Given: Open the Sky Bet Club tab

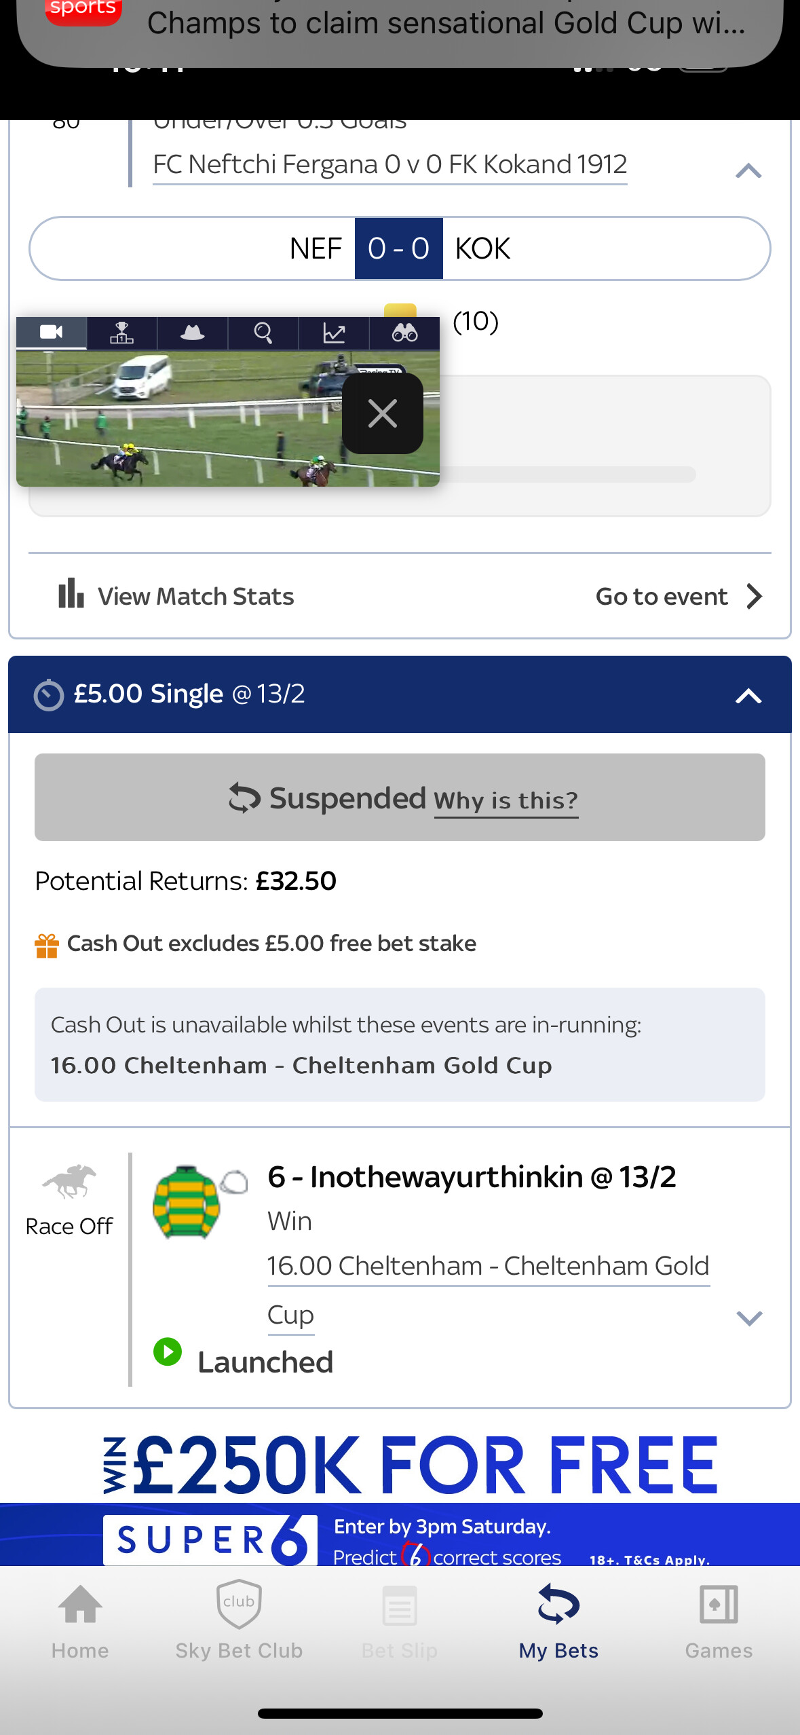Looking at the screenshot, I should click(239, 1622).
